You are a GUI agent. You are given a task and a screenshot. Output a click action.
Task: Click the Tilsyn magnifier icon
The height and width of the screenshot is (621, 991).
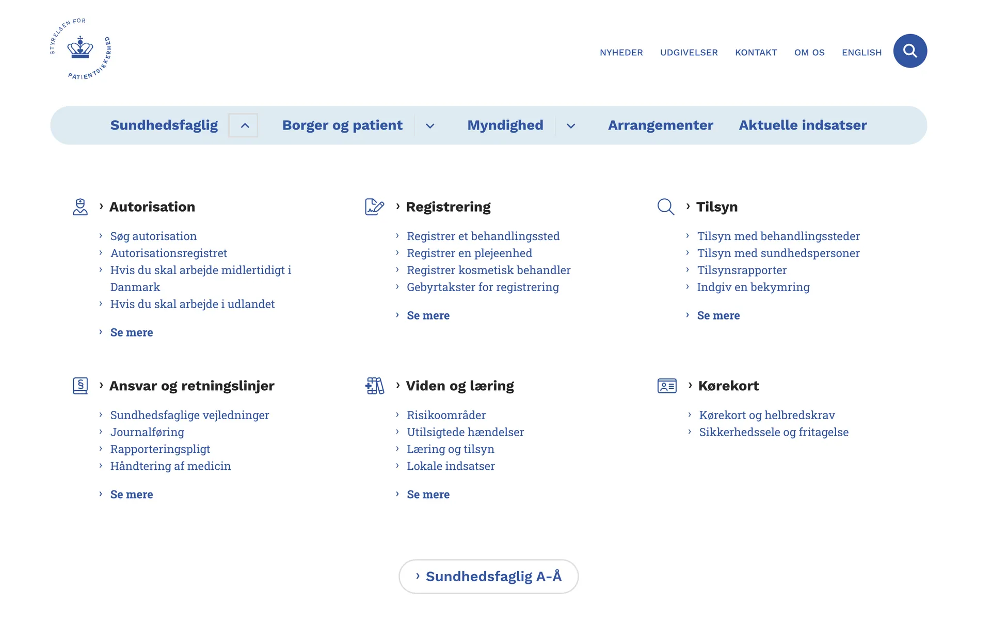click(x=666, y=207)
